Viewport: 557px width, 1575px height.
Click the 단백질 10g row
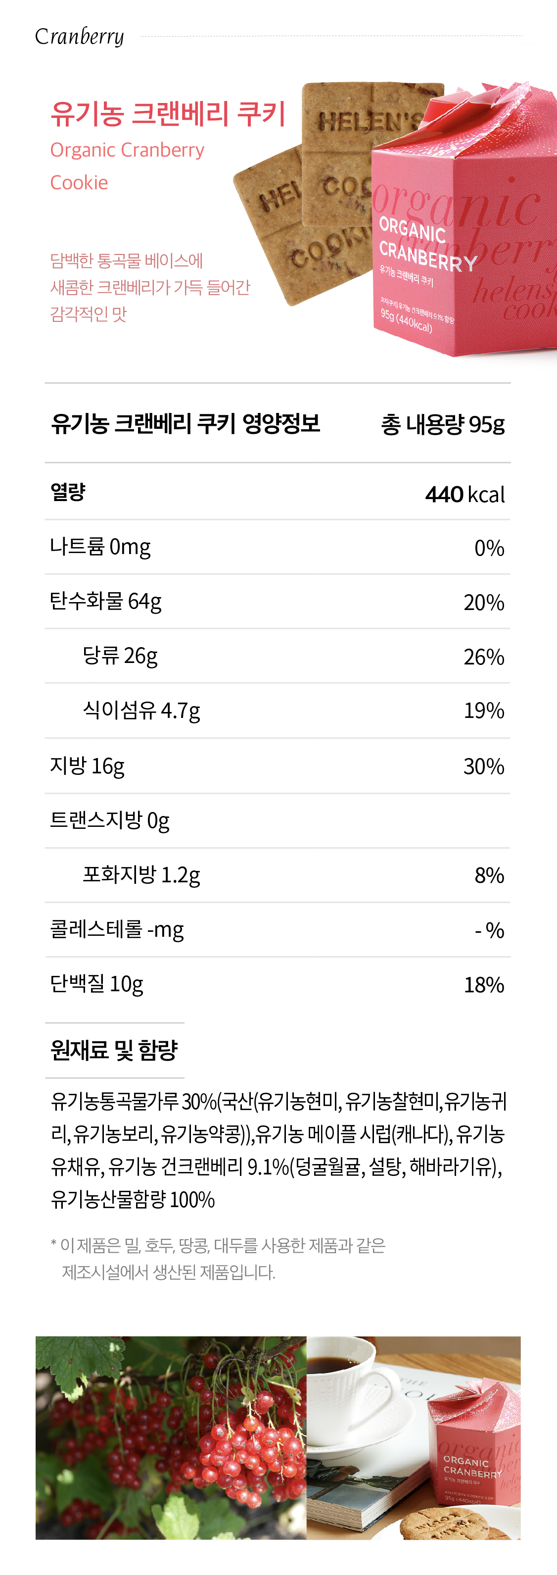(278, 984)
